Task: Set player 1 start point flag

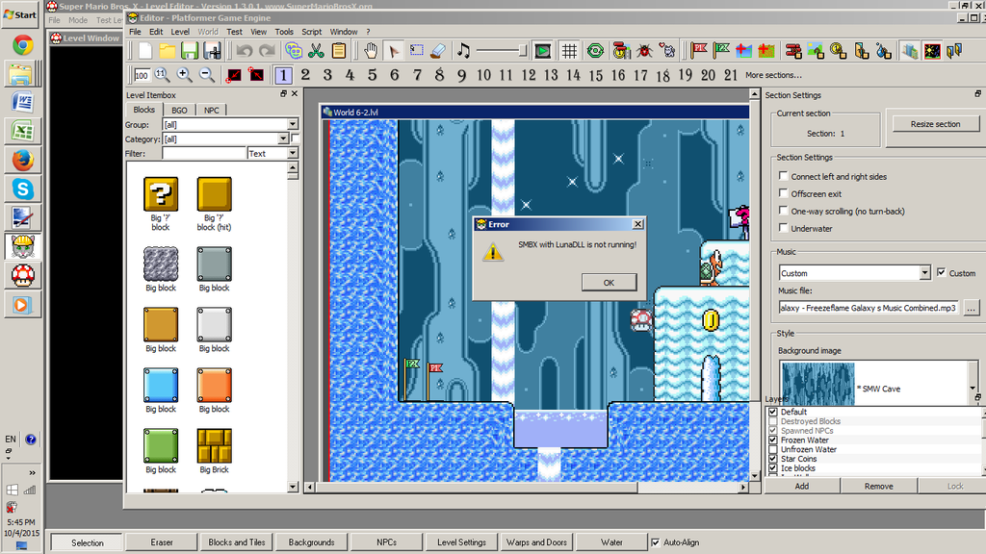Action: [x=699, y=51]
